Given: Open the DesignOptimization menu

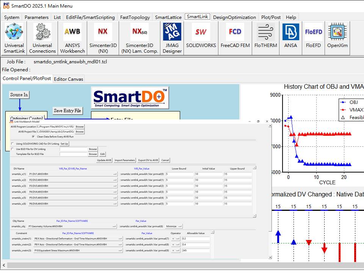Looking at the screenshot, I should pos(234,17).
